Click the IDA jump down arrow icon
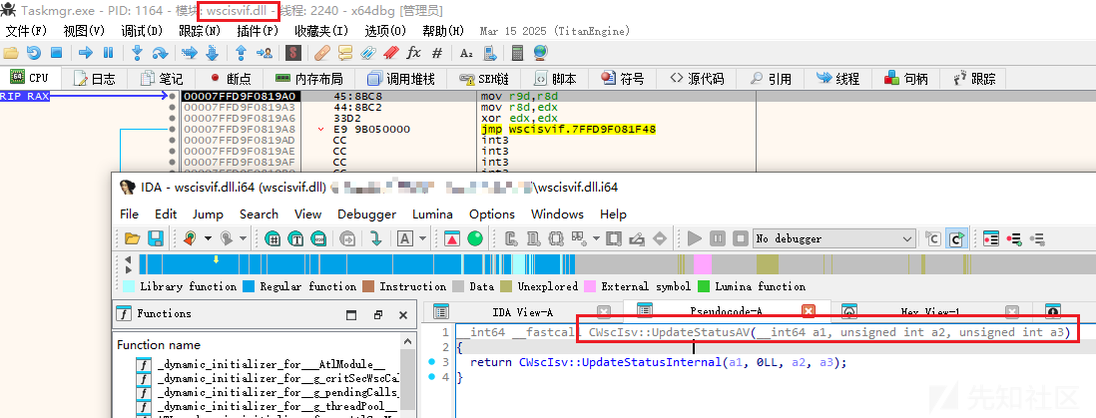 tap(376, 239)
